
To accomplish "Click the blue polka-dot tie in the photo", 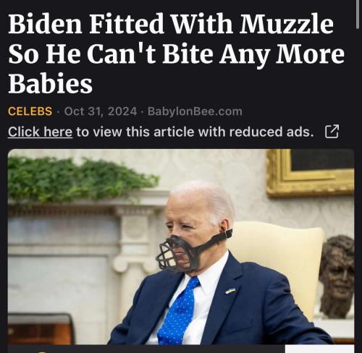I will coord(179,311).
